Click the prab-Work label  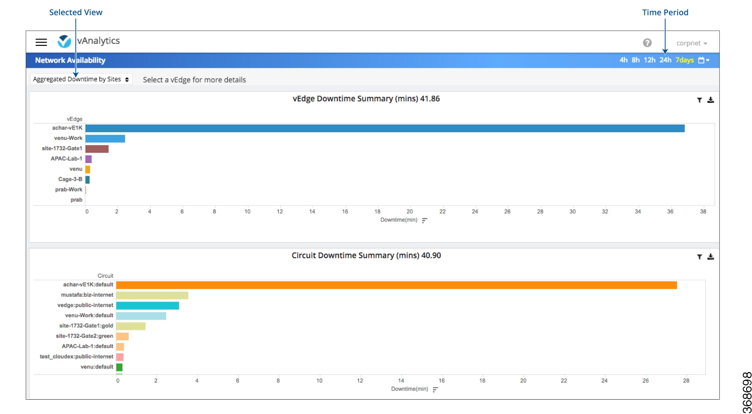pos(69,190)
